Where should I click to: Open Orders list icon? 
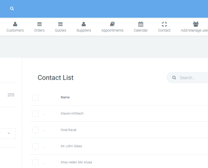[x=39, y=24]
